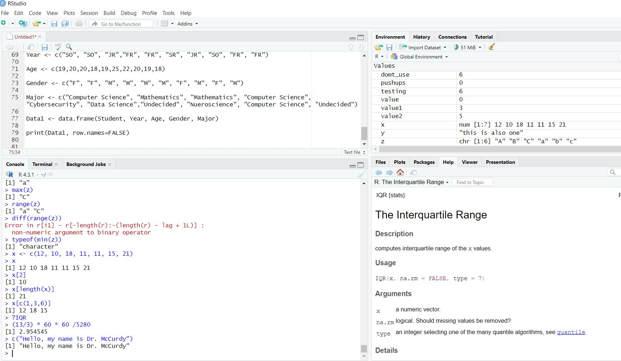Click the 75:34 cursor position indicator

[14, 152]
